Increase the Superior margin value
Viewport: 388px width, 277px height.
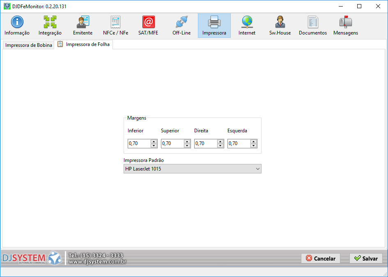[x=187, y=141]
